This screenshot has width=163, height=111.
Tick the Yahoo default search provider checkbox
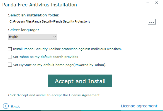10,57
